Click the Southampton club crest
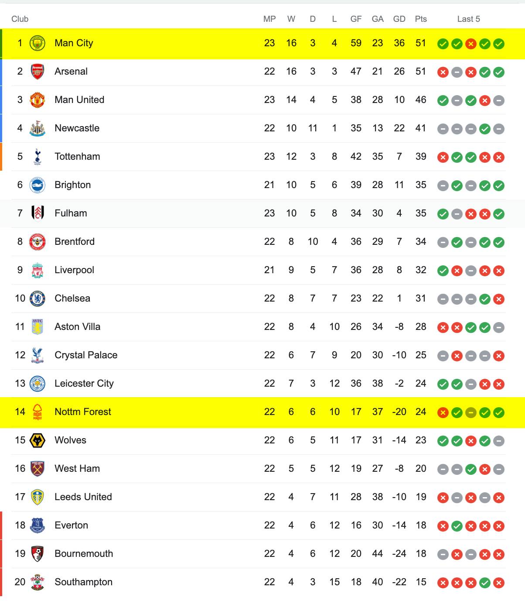Image resolution: width=525 pixels, height=611 pixels. [37, 582]
